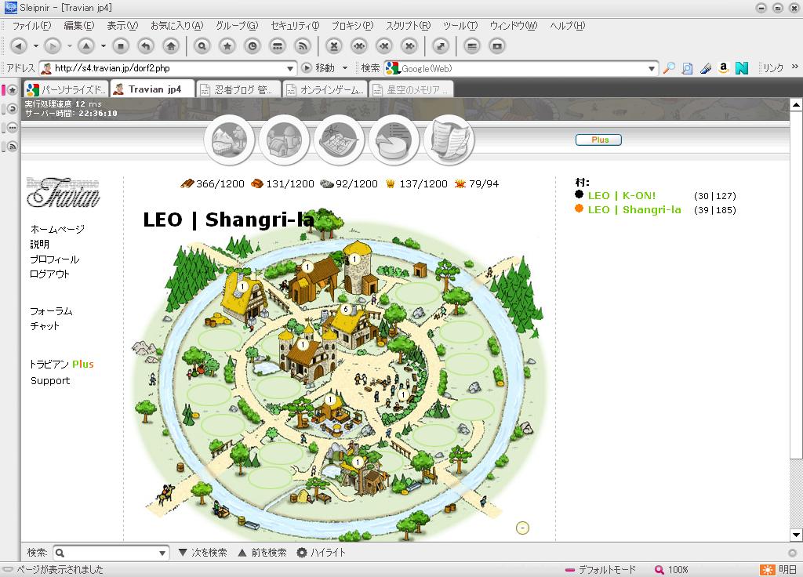Open the magnifier Search panel toolbar button
The height and width of the screenshot is (577, 803).
[202, 46]
